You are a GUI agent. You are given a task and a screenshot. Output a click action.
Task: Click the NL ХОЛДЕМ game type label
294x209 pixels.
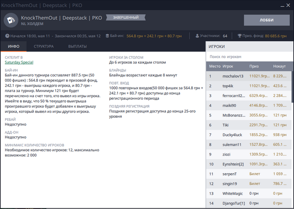point(32,24)
